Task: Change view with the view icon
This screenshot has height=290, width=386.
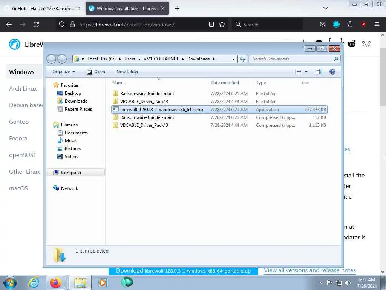Action: click(x=298, y=72)
